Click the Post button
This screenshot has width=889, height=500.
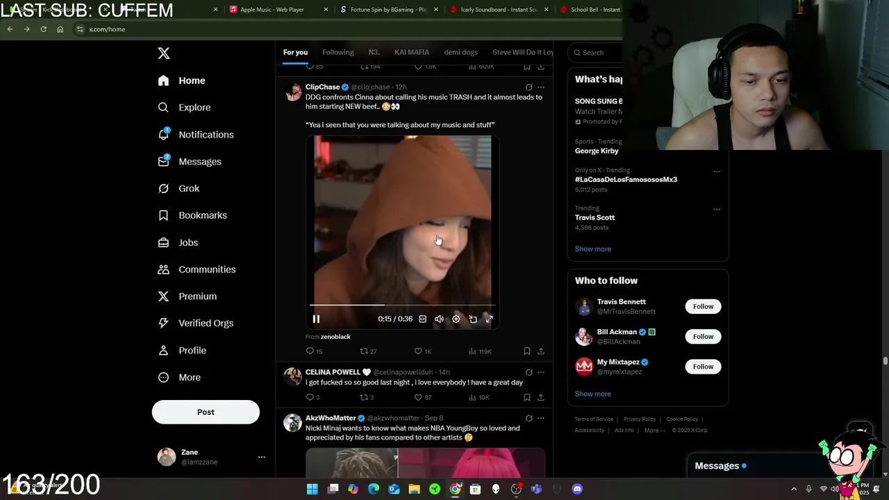[206, 412]
